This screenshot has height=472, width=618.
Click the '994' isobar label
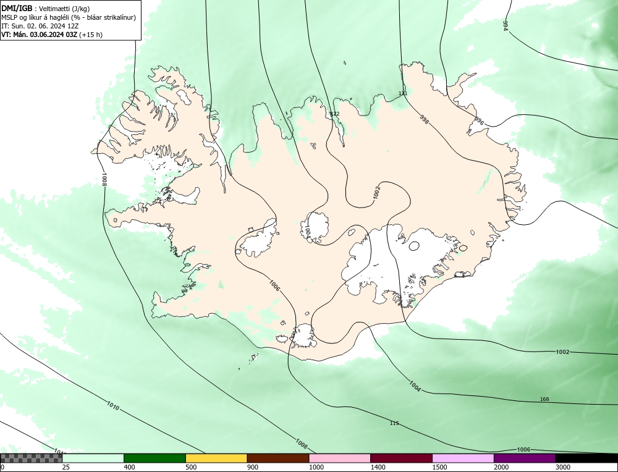tap(506, 25)
